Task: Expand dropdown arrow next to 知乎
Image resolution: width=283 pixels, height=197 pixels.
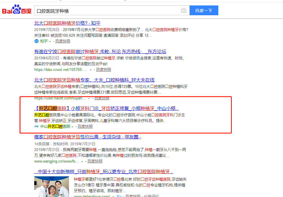Action: pyautogui.click(x=50, y=42)
